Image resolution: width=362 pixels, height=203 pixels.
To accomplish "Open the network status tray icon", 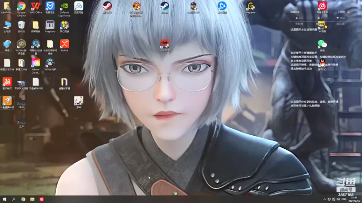I will coord(329,199).
